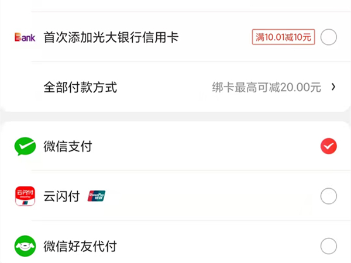This screenshot has width=351, height=263.
Task: Choose the 云闪付 radio button
Action: 329,196
